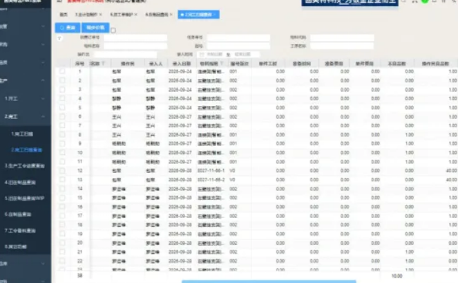Screen dimensions: 458x283
Task: Open 3.生产工令进度查询 in the sidebar
Action: tap(25, 165)
